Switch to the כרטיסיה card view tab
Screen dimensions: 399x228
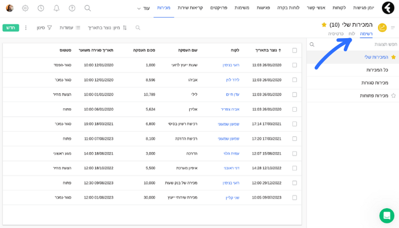tap(336, 34)
